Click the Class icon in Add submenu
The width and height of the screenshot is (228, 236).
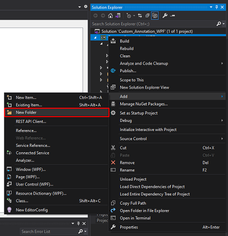coord(9,200)
